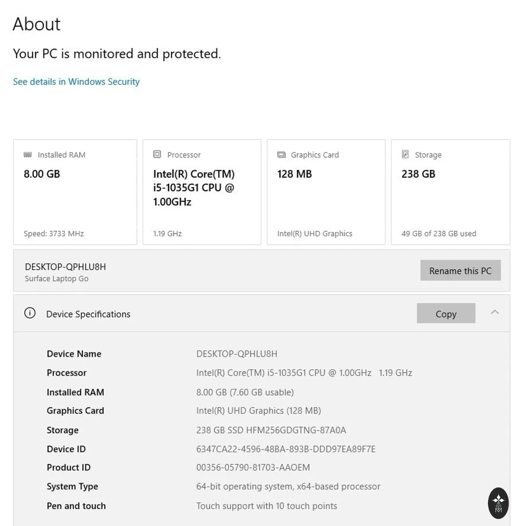The image size is (516, 526).
Task: Click the Pen and touch value text
Action: [267, 506]
